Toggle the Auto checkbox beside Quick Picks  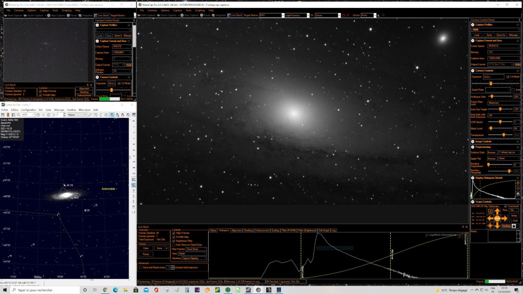(514, 90)
